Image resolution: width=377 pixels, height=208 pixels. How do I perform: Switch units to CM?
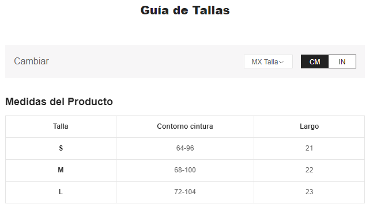tap(315, 61)
